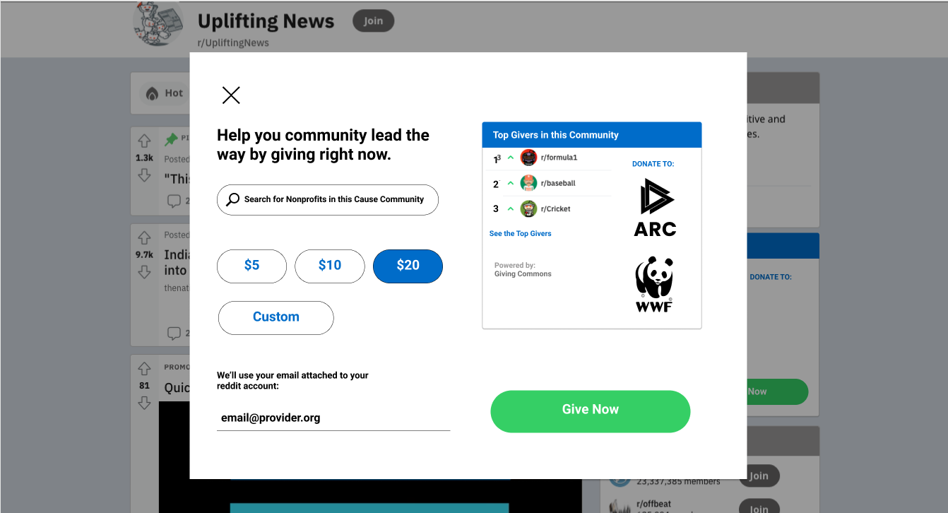948x513 pixels.
Task: Switch to the Hot sort tab
Action: pos(164,93)
